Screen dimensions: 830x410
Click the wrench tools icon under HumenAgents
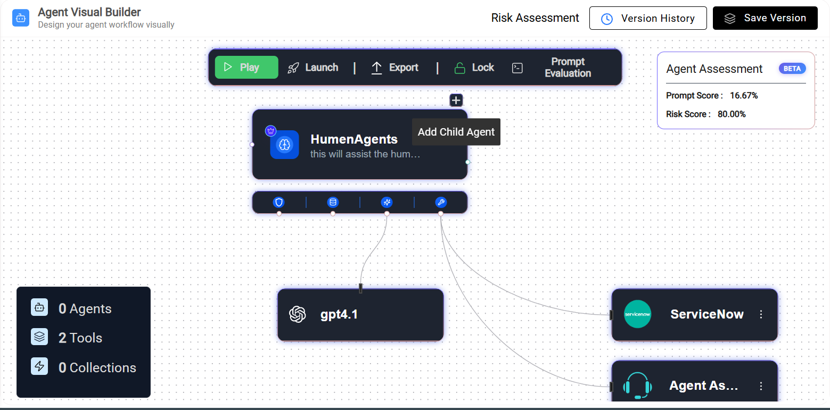click(441, 202)
